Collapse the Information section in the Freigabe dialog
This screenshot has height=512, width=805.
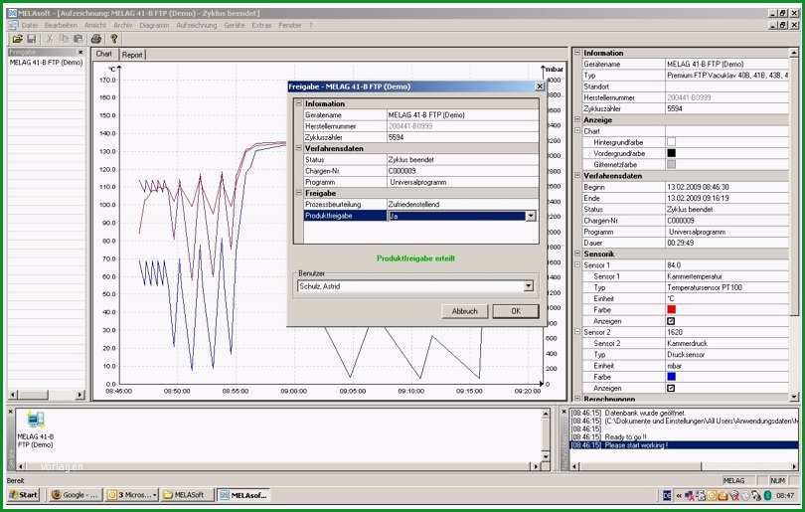pyautogui.click(x=299, y=103)
